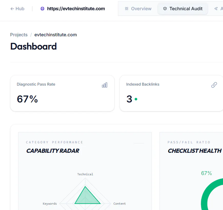
Task: Click the Content axis label on radar
Action: [x=120, y=204]
